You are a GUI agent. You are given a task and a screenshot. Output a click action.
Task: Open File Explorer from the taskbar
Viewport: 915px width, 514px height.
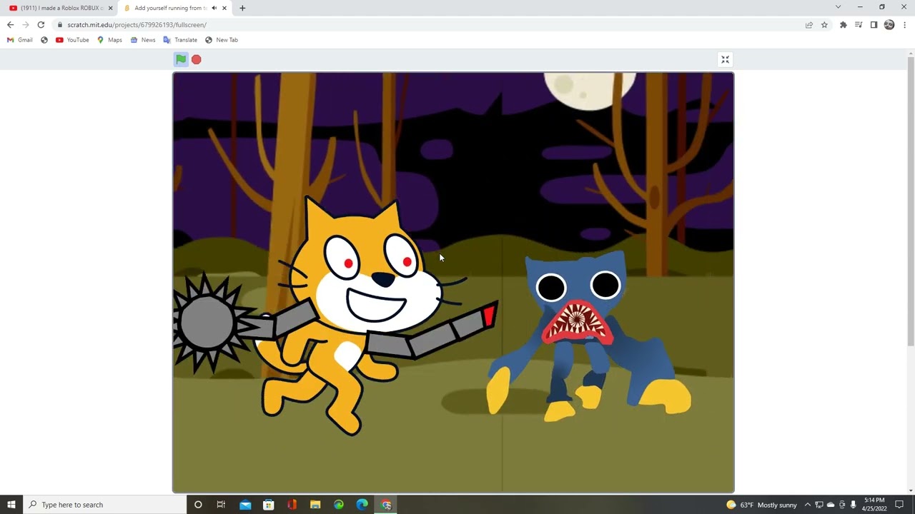(x=315, y=505)
